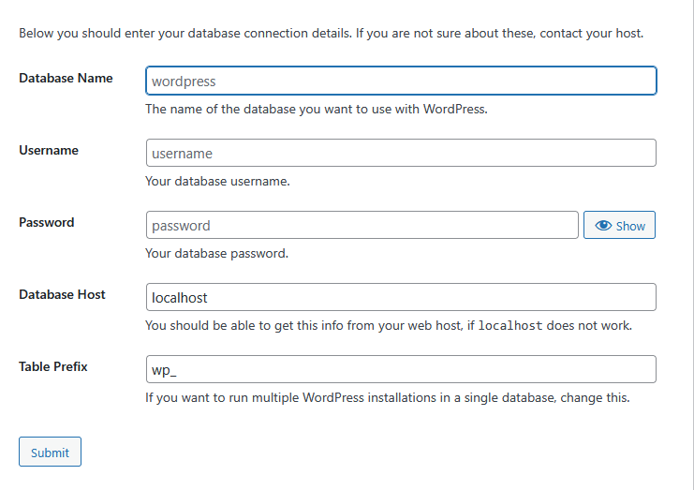Click the bold Table Prefix label
Viewport: 694px width, 490px height.
coord(53,366)
